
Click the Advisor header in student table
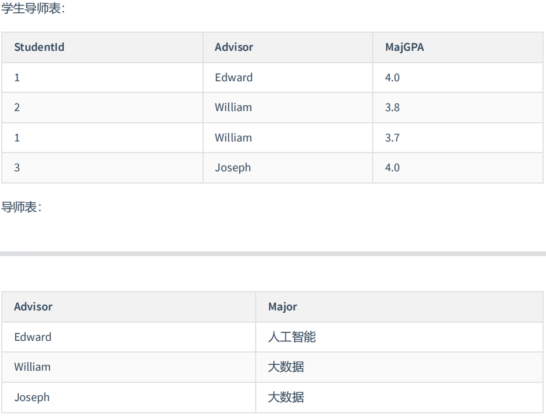pos(287,47)
